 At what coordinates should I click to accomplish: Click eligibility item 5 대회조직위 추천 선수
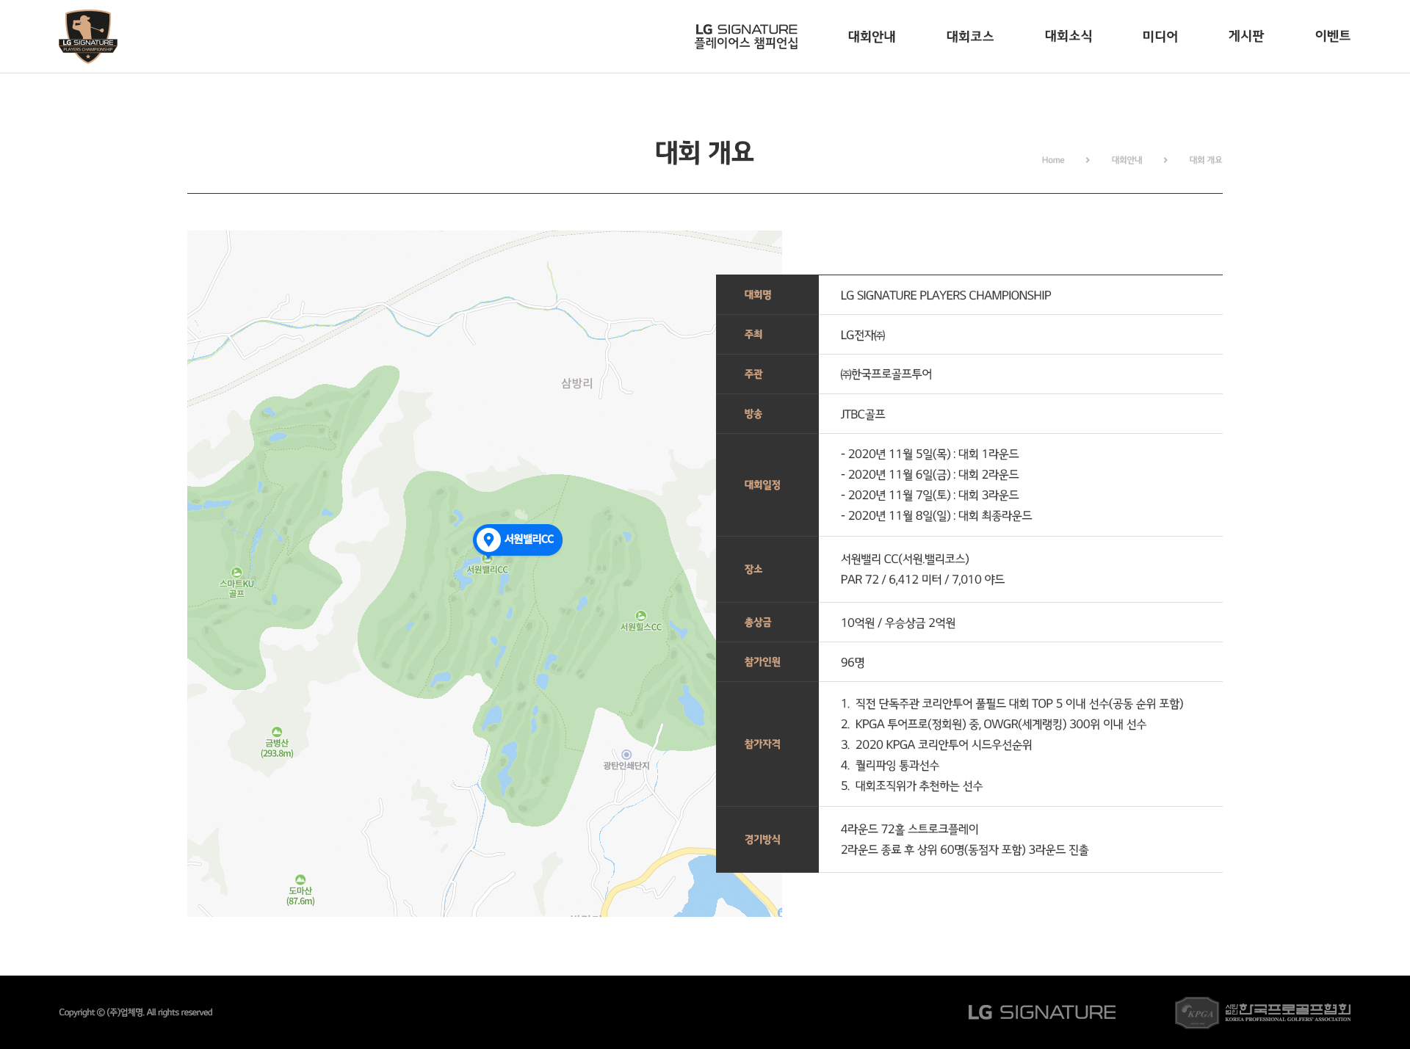[x=911, y=786]
